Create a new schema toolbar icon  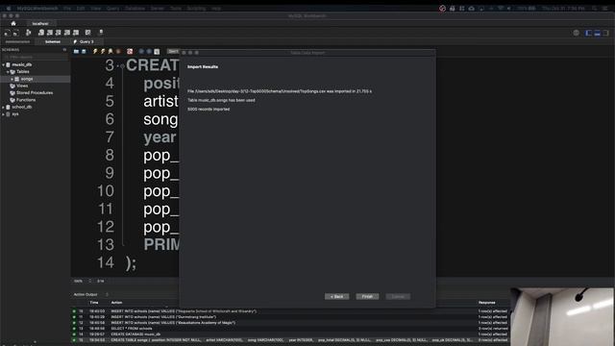click(40, 33)
